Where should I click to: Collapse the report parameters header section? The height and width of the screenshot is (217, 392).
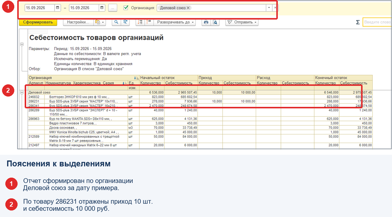22,44
